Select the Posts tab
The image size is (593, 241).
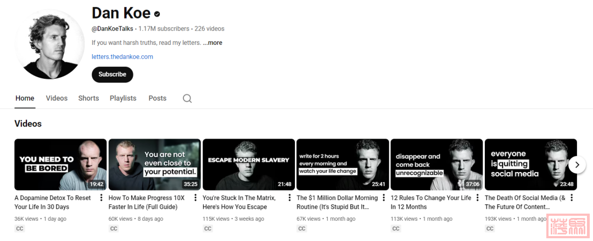[x=157, y=99]
